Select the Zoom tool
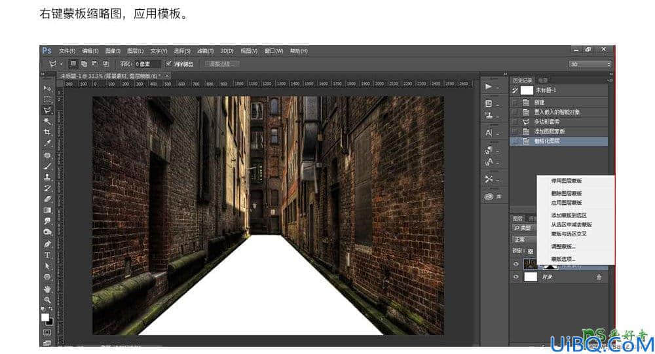Screen dimensions: 655x354 tap(47, 300)
